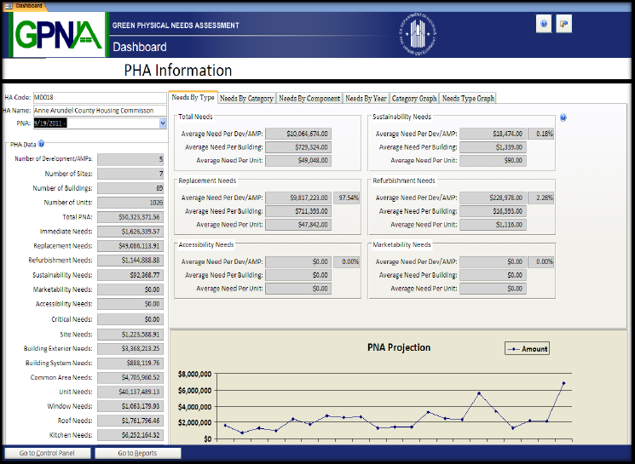Click Window Needs value $1,063,179.93

(130, 406)
